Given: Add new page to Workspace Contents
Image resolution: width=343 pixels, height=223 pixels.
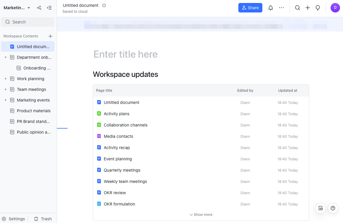Looking at the screenshot, I should (50, 36).
